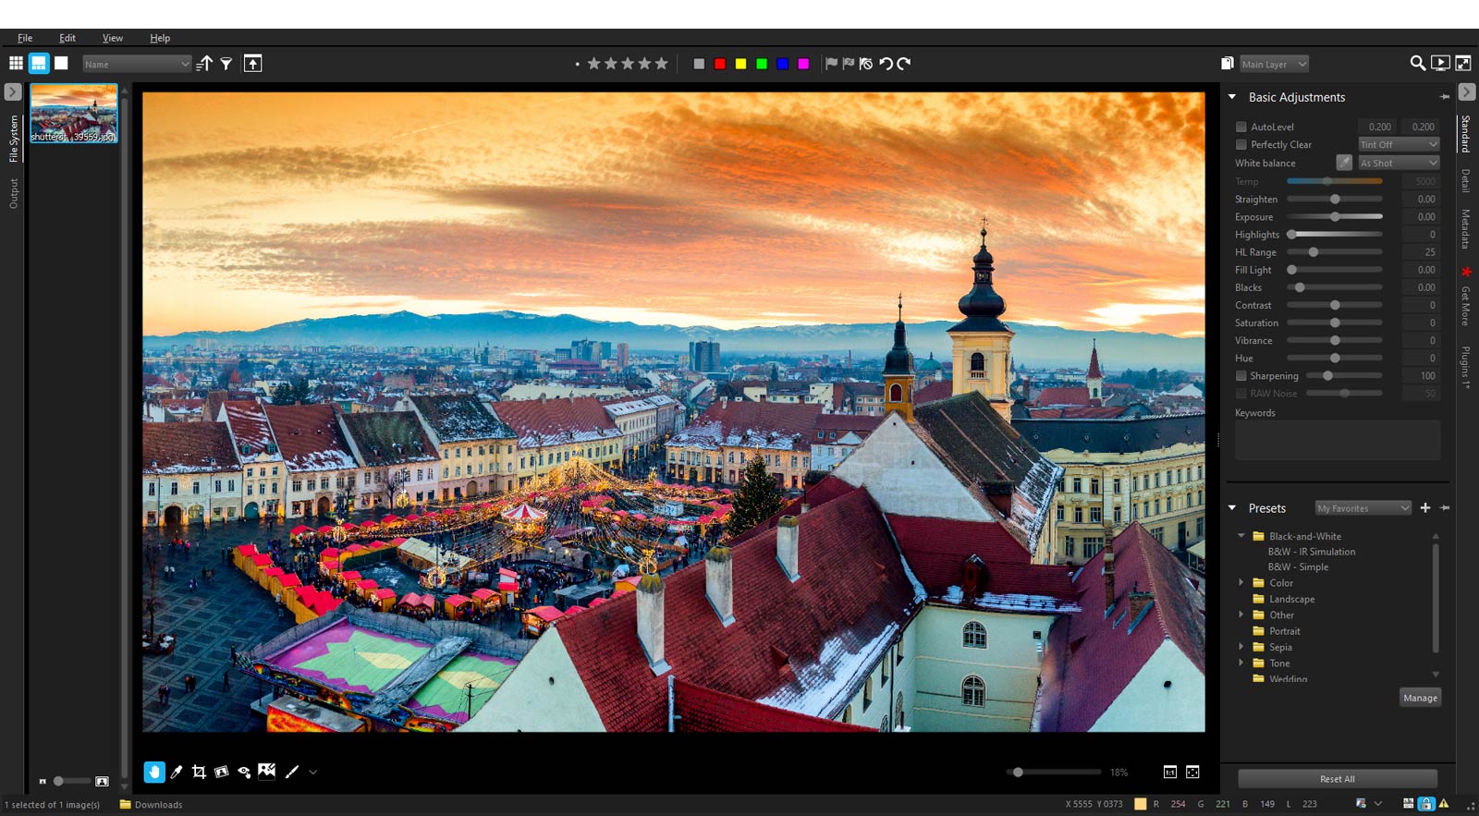Expand the Sepia preset folder

click(1241, 647)
